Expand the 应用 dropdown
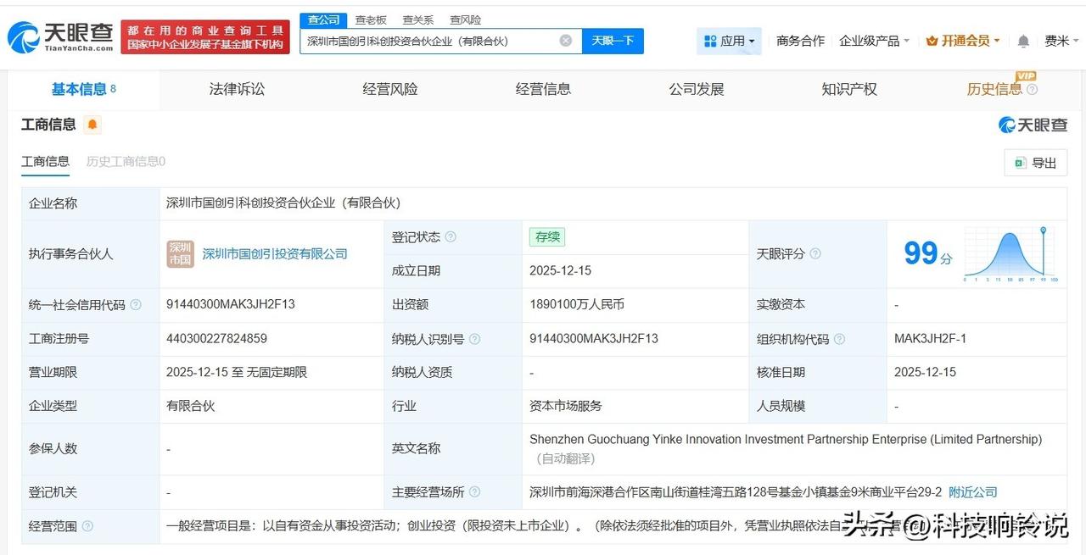1086x555 pixels. pos(730,41)
